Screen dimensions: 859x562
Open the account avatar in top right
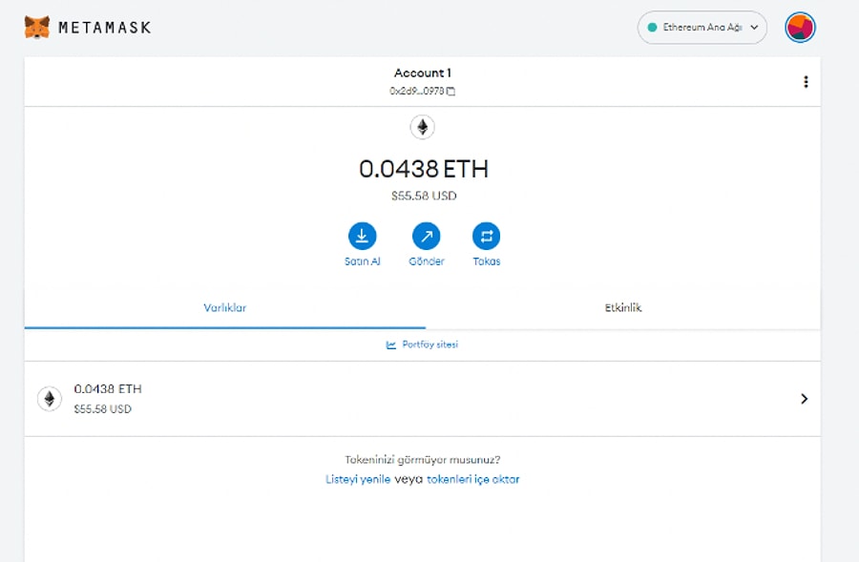tap(800, 27)
